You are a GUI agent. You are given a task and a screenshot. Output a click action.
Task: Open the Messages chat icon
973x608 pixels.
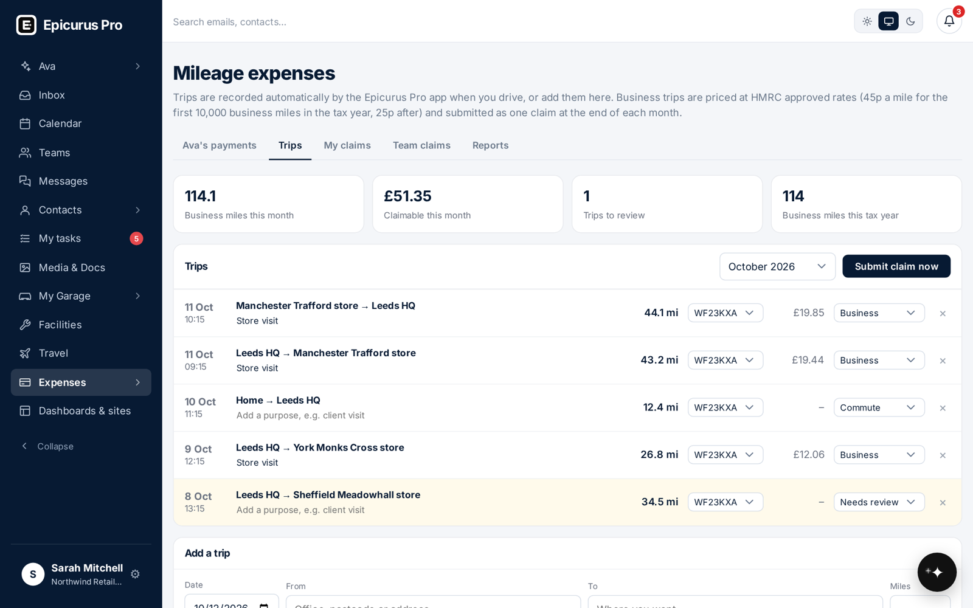25,181
